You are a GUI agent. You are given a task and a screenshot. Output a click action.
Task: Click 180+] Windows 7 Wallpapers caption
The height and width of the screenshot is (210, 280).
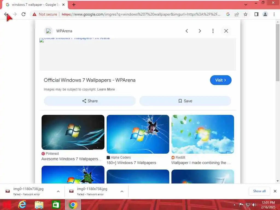pos(131,163)
